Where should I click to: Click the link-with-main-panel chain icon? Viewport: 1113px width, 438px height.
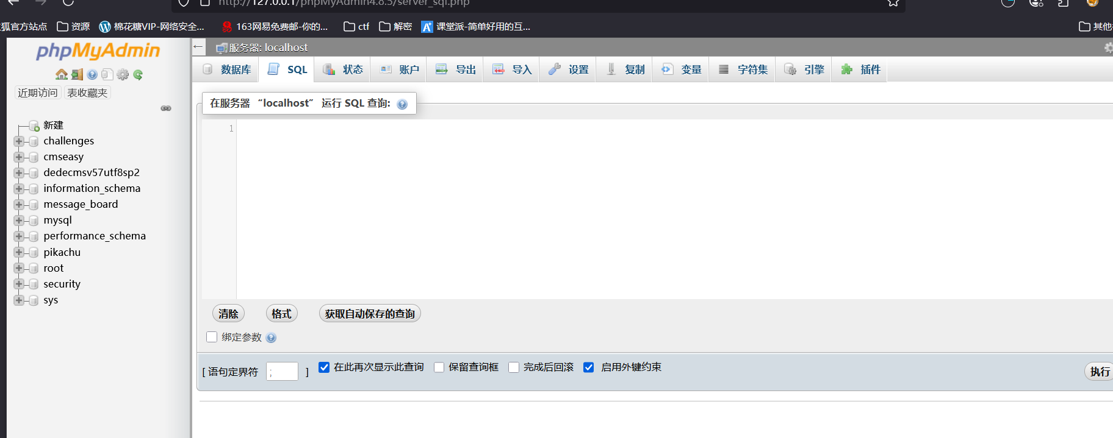tap(166, 108)
